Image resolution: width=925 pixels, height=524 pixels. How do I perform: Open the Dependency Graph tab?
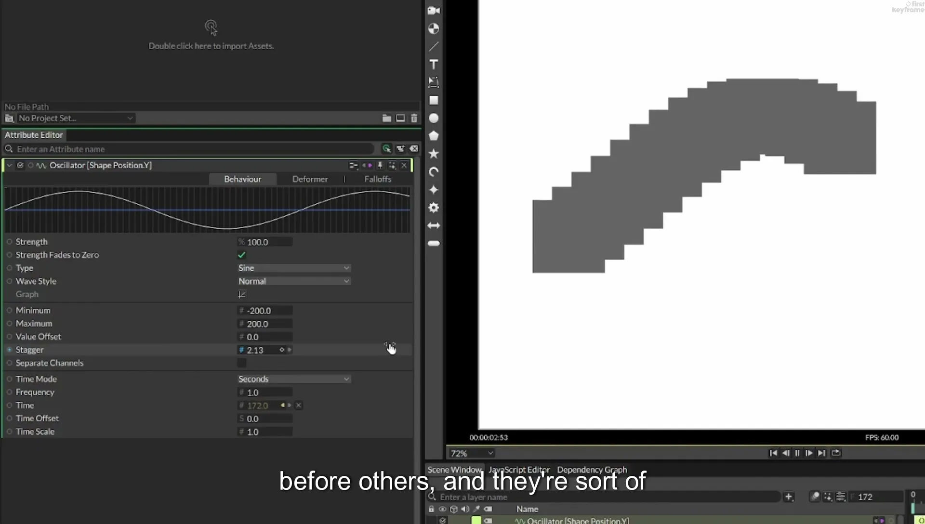pyautogui.click(x=592, y=470)
